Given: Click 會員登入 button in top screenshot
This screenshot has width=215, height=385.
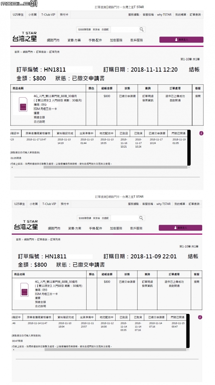Looking at the screenshot, I should tap(181, 40).
